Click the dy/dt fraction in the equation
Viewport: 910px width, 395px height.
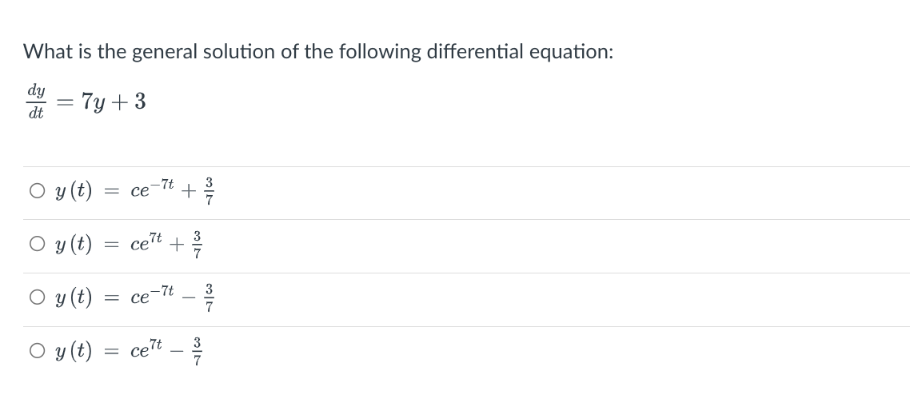pyautogui.click(x=36, y=102)
